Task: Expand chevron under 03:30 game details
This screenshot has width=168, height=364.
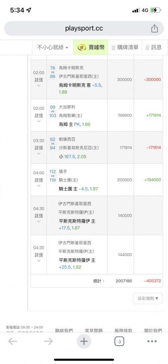Action: pos(39,154)
